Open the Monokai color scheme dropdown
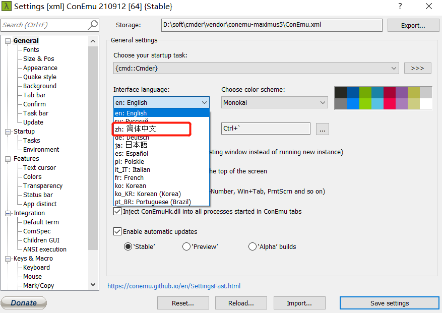The image size is (442, 313). (275, 103)
